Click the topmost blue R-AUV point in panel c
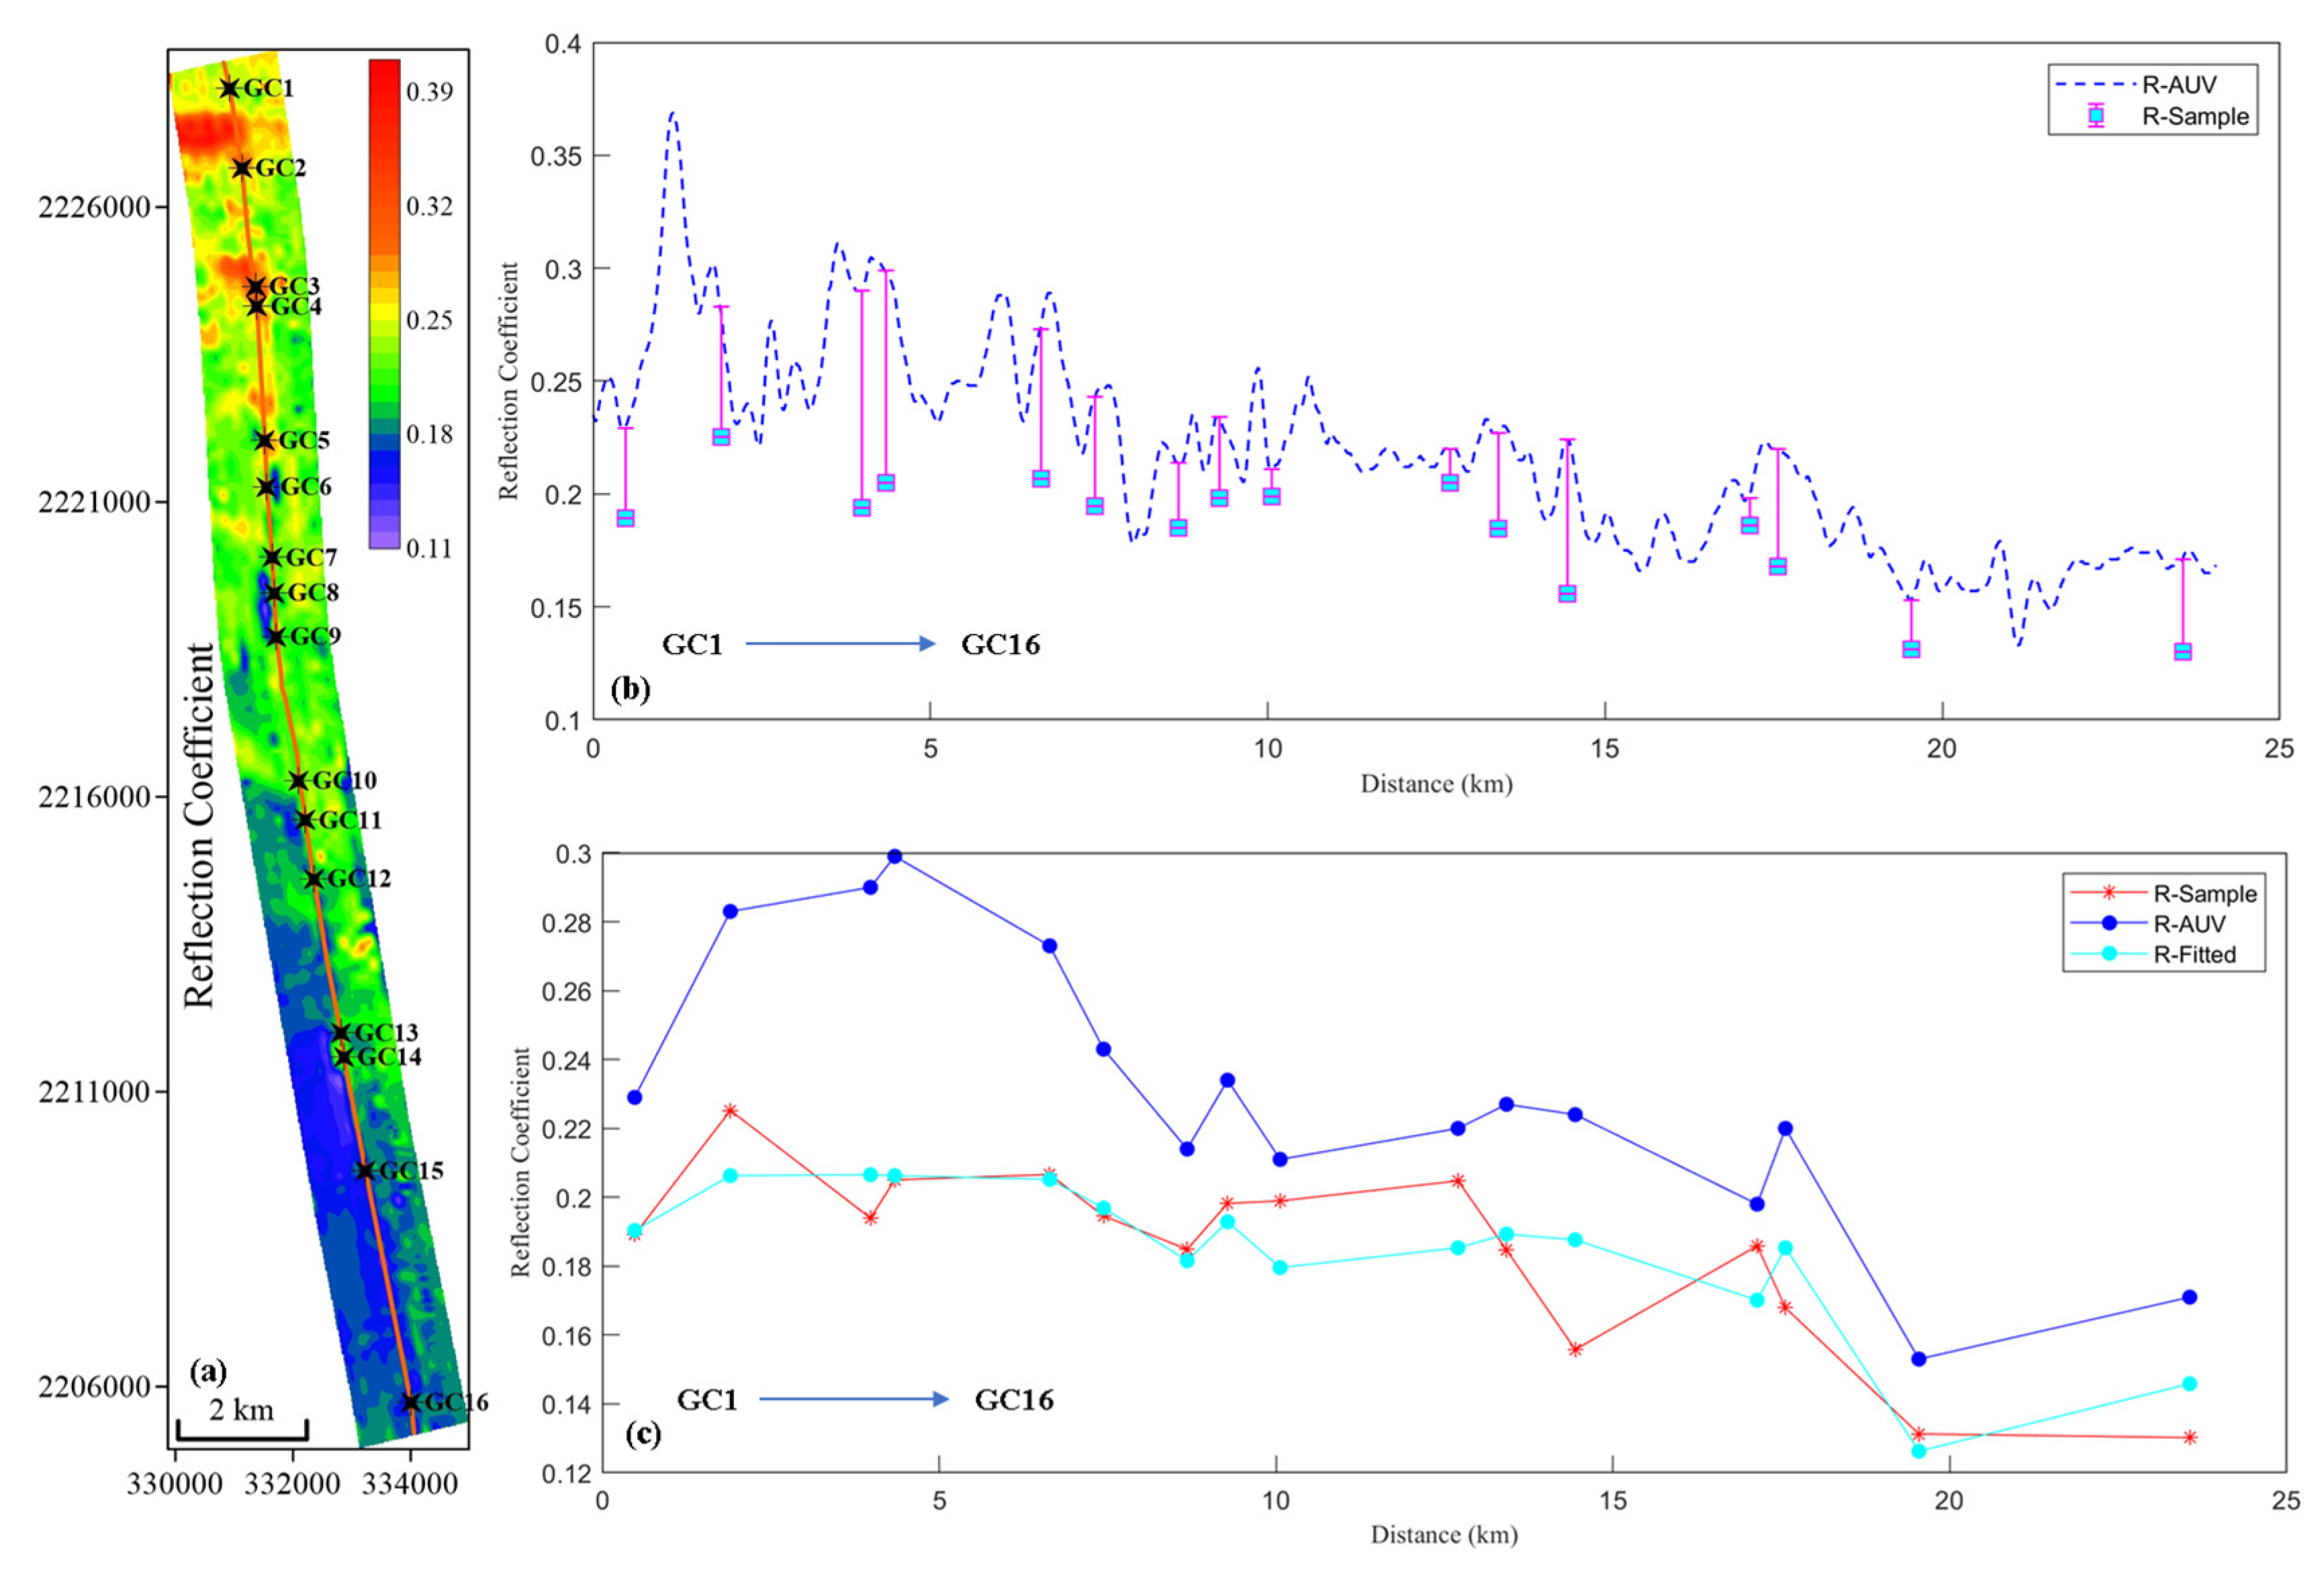The width and height of the screenshot is (2324, 1574). [x=895, y=856]
